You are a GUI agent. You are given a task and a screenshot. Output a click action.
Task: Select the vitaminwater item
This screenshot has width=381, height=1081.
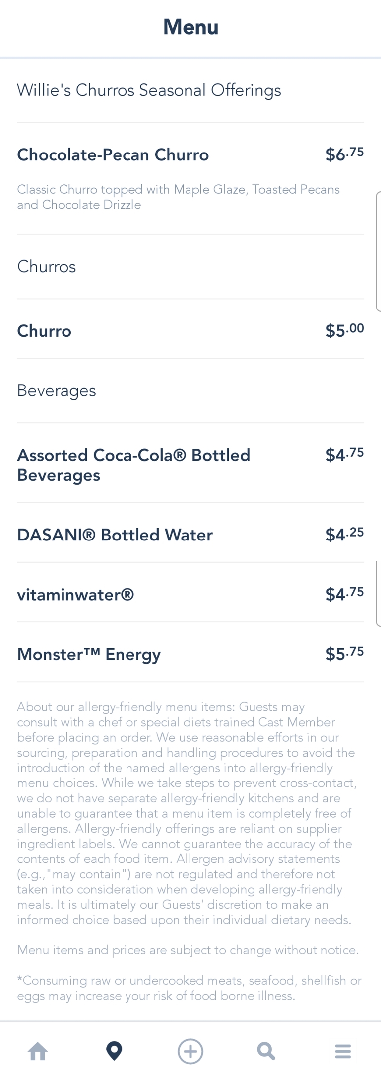pos(76,595)
